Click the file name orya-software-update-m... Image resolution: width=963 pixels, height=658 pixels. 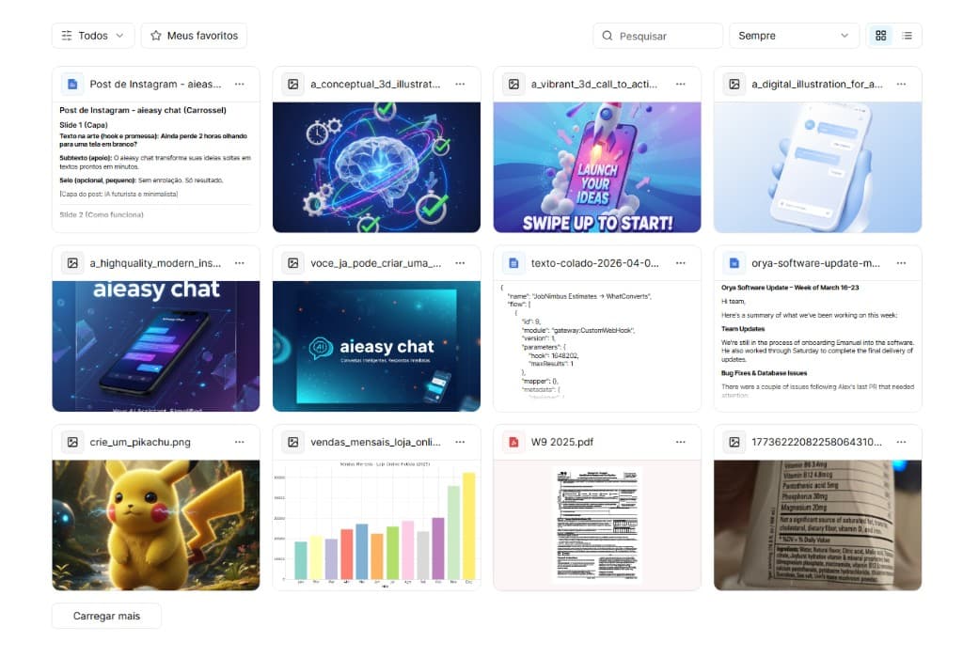click(x=815, y=262)
